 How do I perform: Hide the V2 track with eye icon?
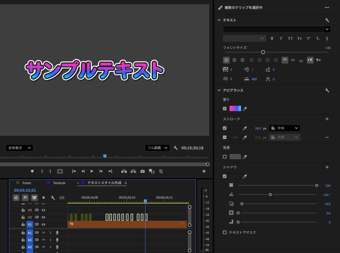(43, 217)
